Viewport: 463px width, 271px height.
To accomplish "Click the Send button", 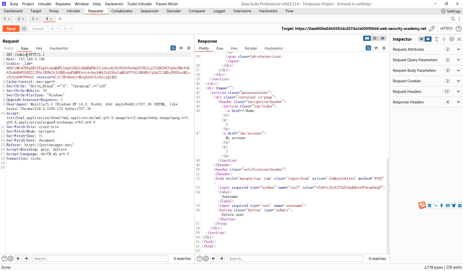I will coord(11,28).
